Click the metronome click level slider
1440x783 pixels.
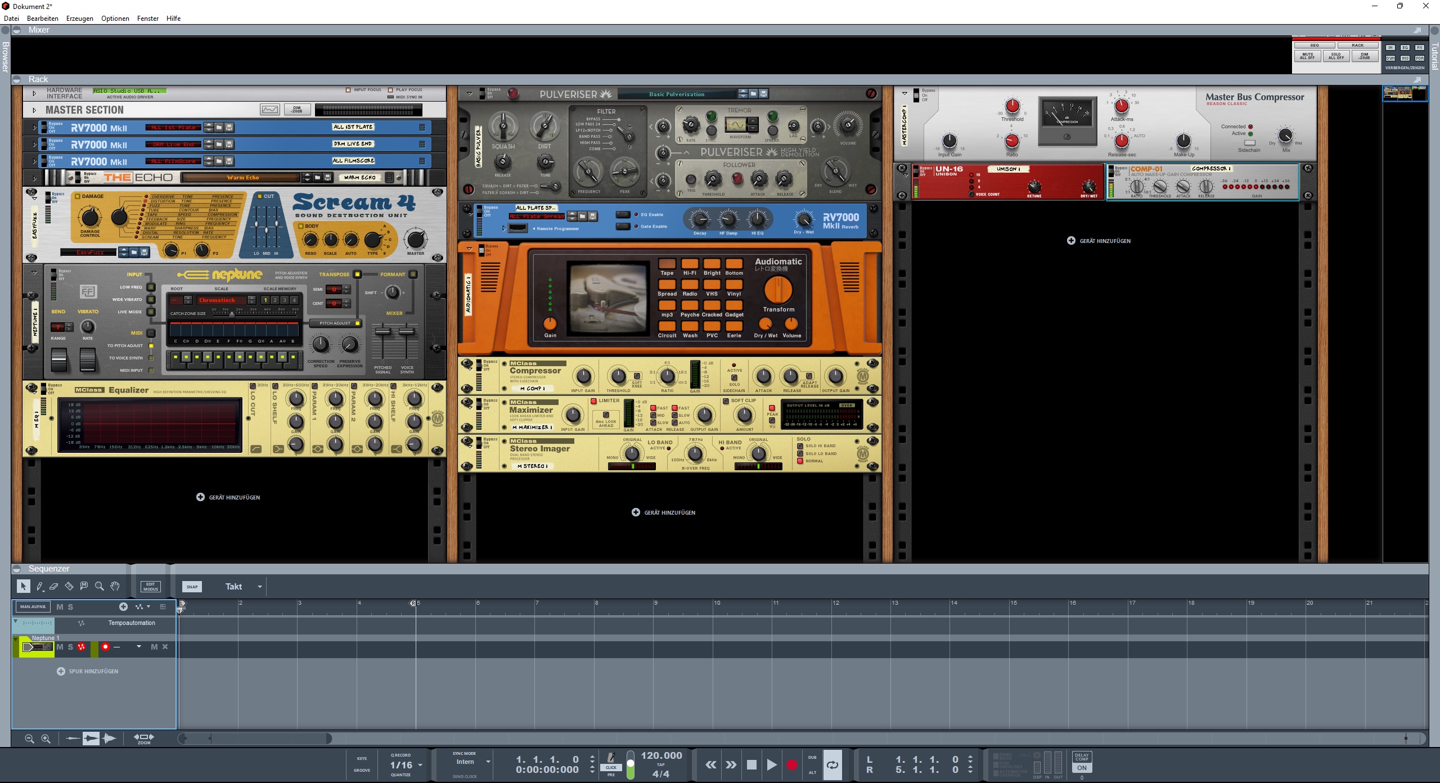coord(631,765)
